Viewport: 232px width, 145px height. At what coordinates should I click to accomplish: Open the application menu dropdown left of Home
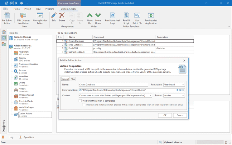click(6, 9)
